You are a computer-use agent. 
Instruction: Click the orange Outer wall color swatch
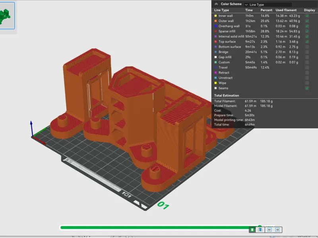[x=215, y=21]
